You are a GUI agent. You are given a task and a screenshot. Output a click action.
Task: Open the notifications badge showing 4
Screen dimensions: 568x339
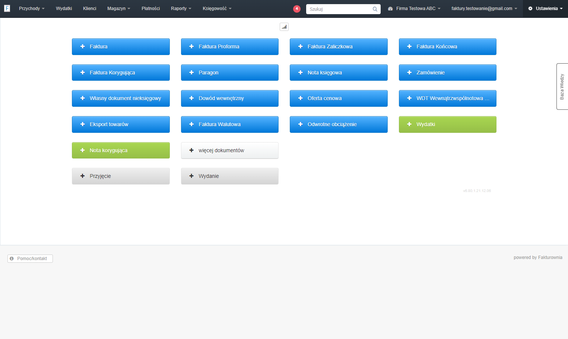pos(297,9)
